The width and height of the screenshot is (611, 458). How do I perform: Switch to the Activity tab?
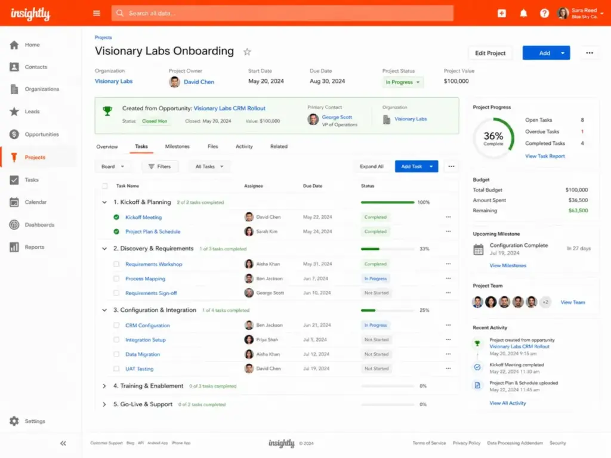(244, 147)
